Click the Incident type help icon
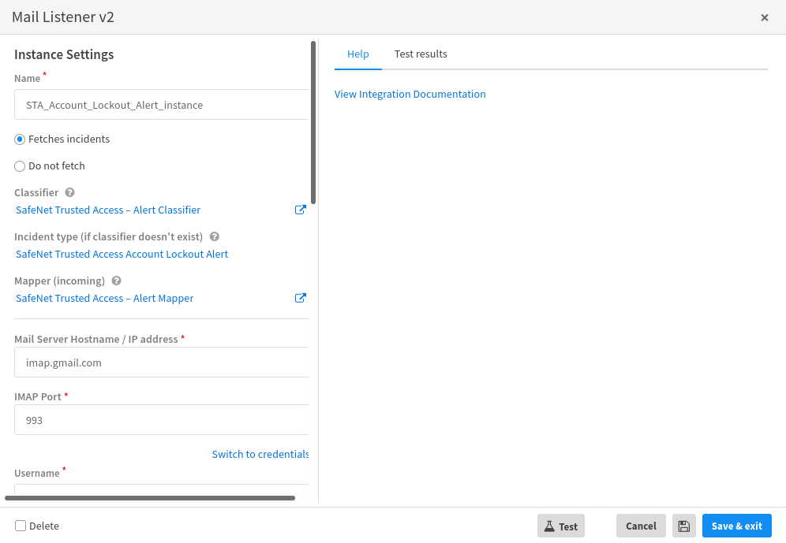Screen dimensions: 786x543 [x=214, y=236]
